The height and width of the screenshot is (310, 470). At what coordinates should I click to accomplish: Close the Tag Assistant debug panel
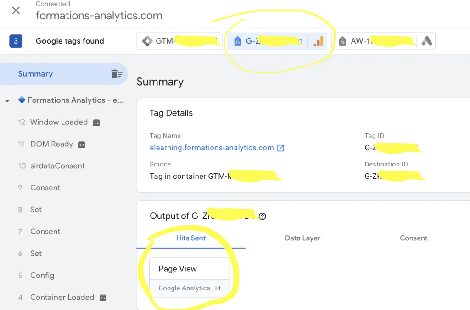click(x=16, y=11)
